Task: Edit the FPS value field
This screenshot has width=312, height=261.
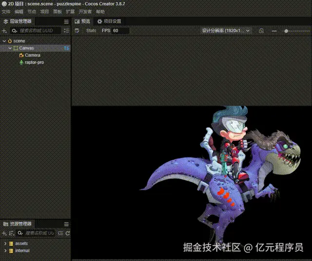Action: pyautogui.click(x=120, y=31)
